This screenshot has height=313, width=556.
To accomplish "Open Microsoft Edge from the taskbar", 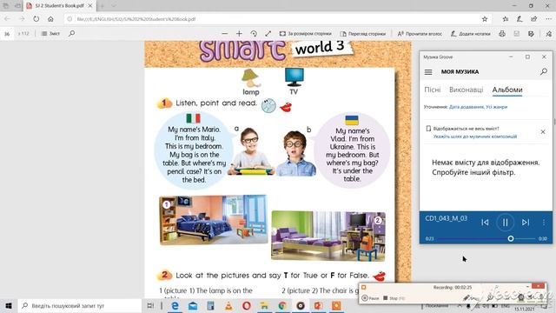I will 175,305.
